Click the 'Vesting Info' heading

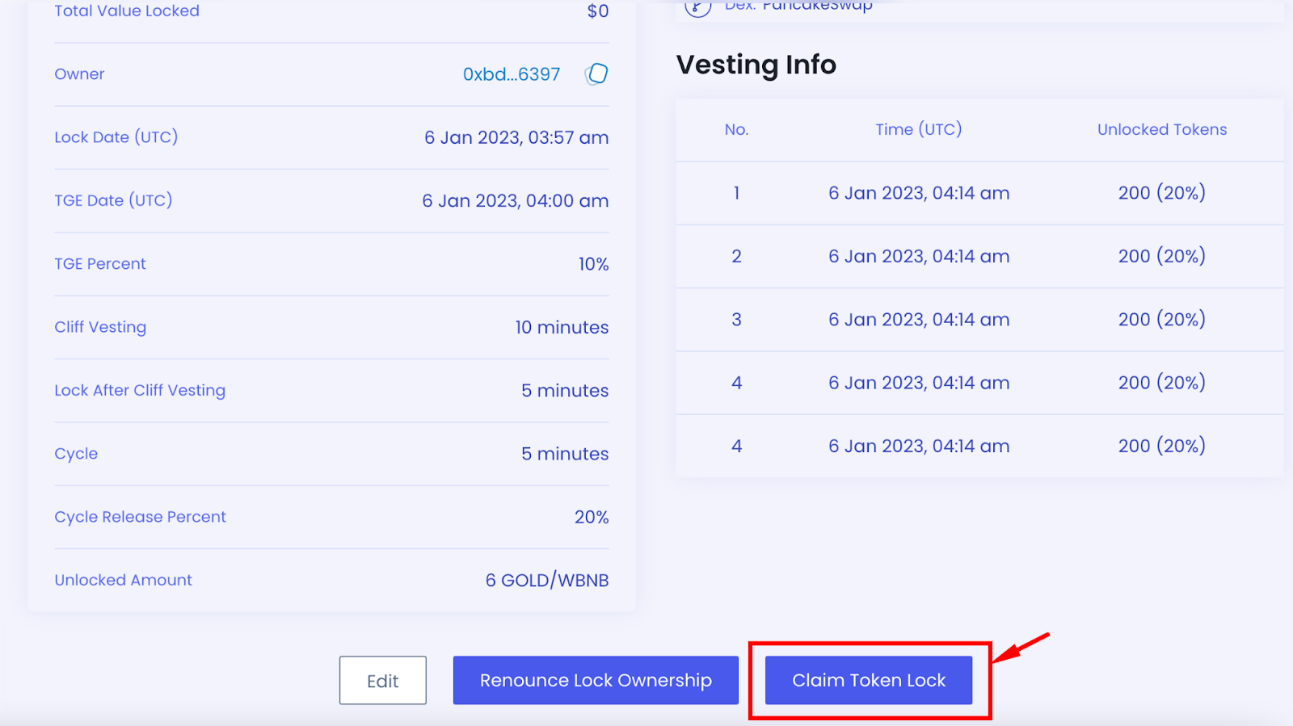(756, 65)
